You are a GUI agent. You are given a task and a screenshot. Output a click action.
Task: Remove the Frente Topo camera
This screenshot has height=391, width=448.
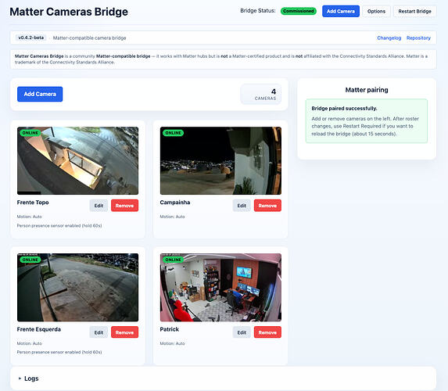[x=124, y=206]
